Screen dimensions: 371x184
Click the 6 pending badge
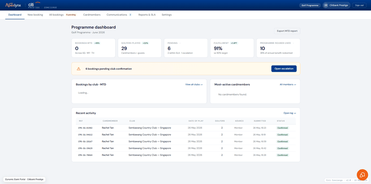tap(71, 15)
